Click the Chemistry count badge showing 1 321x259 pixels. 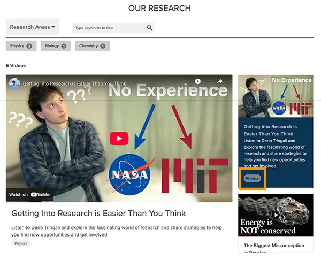(103, 46)
